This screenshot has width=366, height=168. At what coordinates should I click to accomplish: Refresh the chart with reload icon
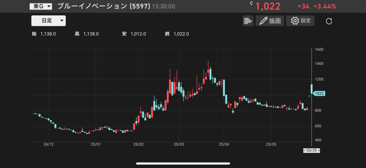click(x=329, y=21)
